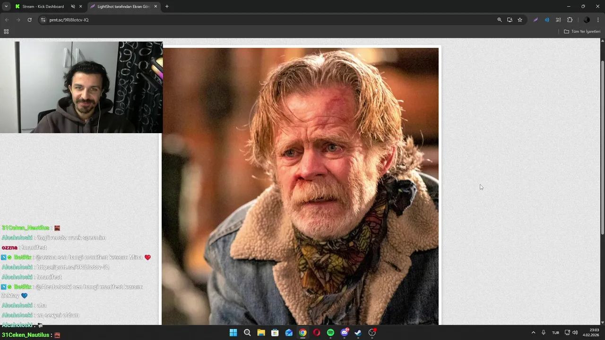The height and width of the screenshot is (340, 605).
Task: Click the browser Back arrow
Action: [7, 20]
